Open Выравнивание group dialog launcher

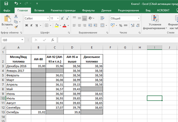tap(107, 33)
